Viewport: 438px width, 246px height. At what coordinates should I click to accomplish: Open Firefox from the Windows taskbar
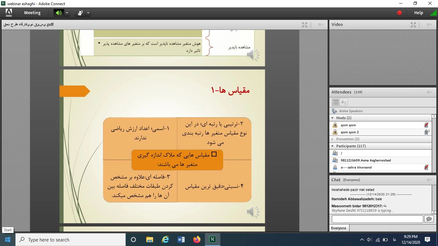tap(197, 240)
